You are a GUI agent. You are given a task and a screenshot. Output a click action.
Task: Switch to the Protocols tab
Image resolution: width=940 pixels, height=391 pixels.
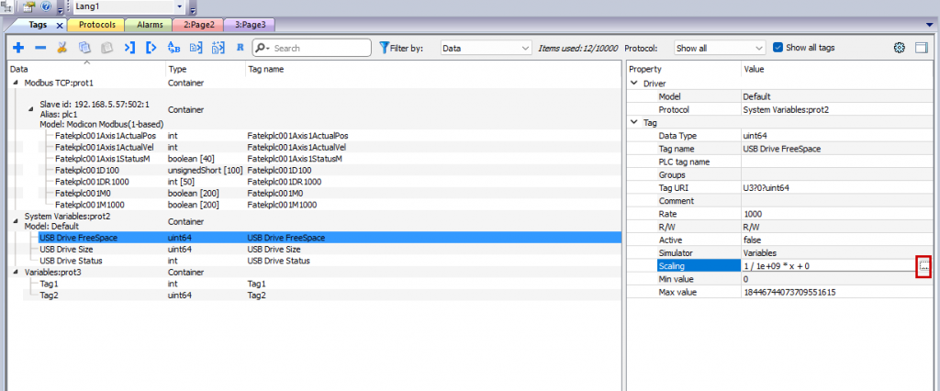[95, 25]
